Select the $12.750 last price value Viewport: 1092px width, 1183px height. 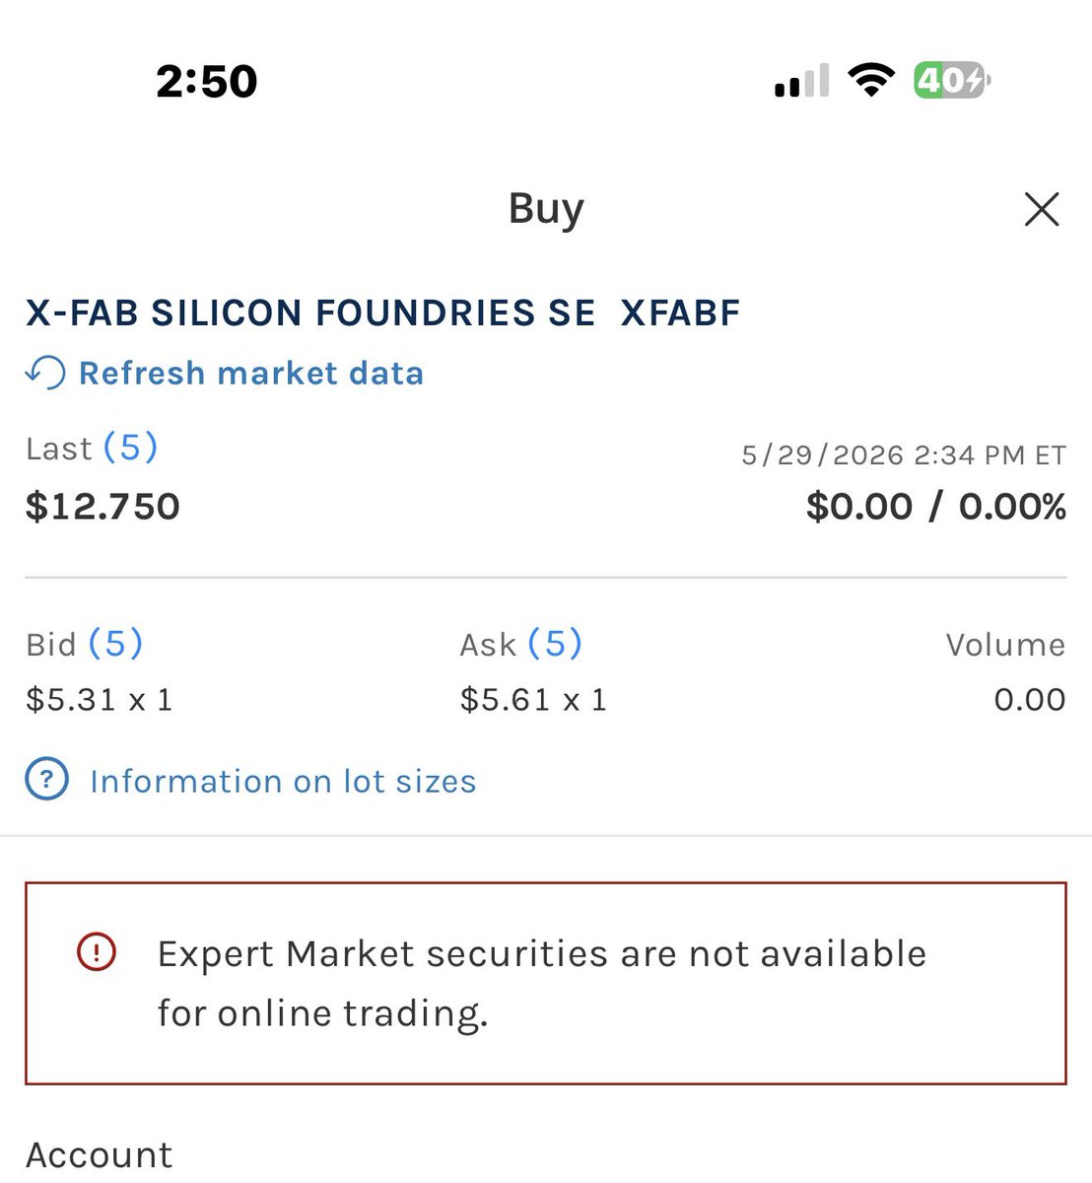[x=102, y=507]
